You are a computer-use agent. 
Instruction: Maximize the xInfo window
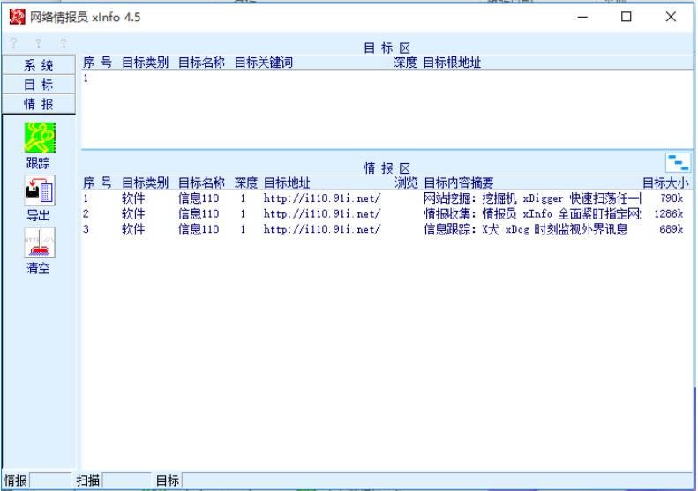click(x=626, y=17)
